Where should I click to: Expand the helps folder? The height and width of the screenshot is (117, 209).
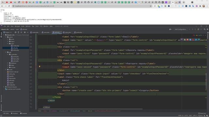(x=8, y=65)
